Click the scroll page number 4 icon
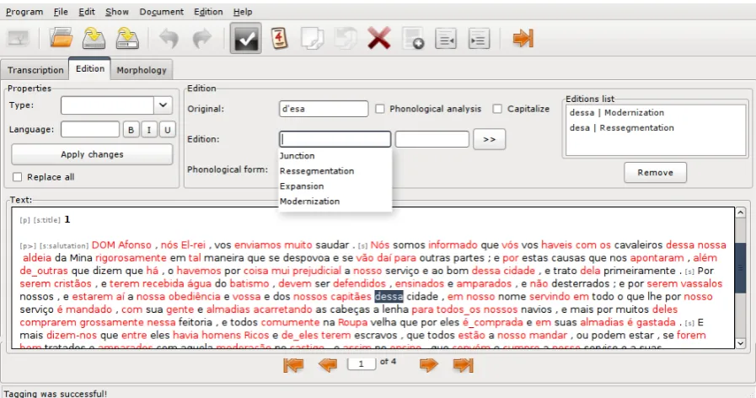 tap(280, 38)
